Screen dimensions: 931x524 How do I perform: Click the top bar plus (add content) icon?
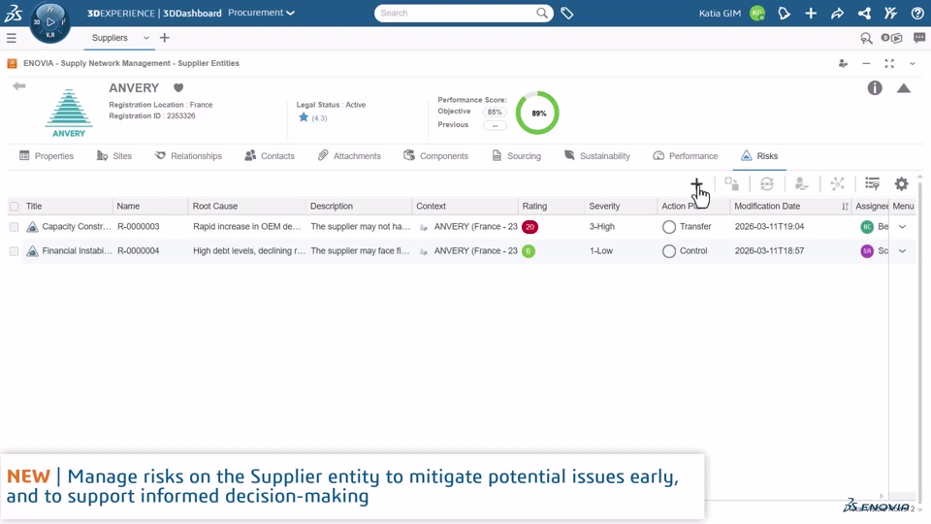click(811, 13)
